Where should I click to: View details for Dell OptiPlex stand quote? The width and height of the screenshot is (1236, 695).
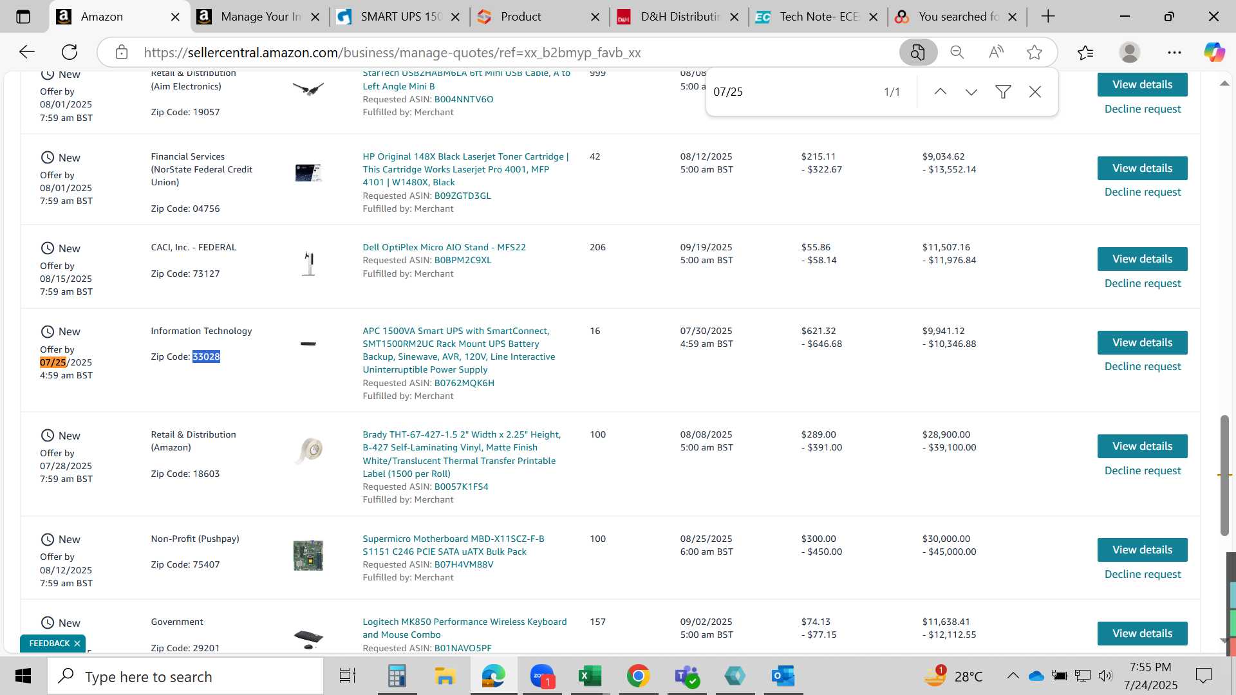(x=1142, y=259)
